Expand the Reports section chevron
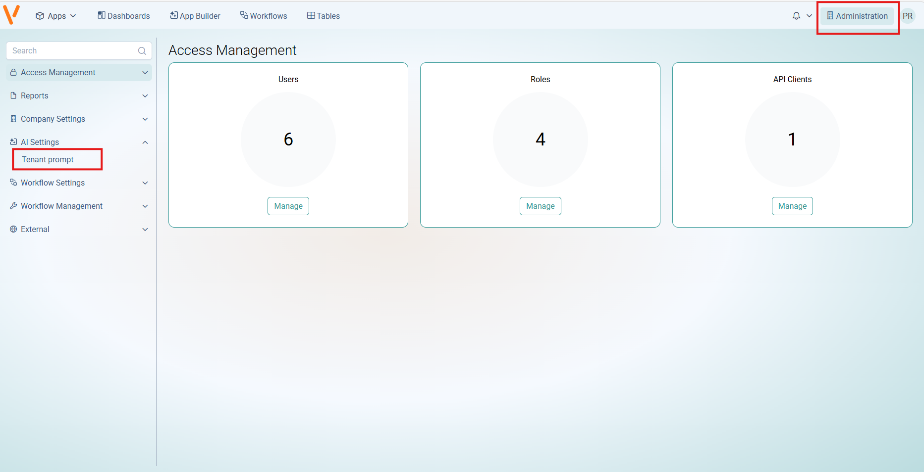The image size is (924, 472). (145, 96)
